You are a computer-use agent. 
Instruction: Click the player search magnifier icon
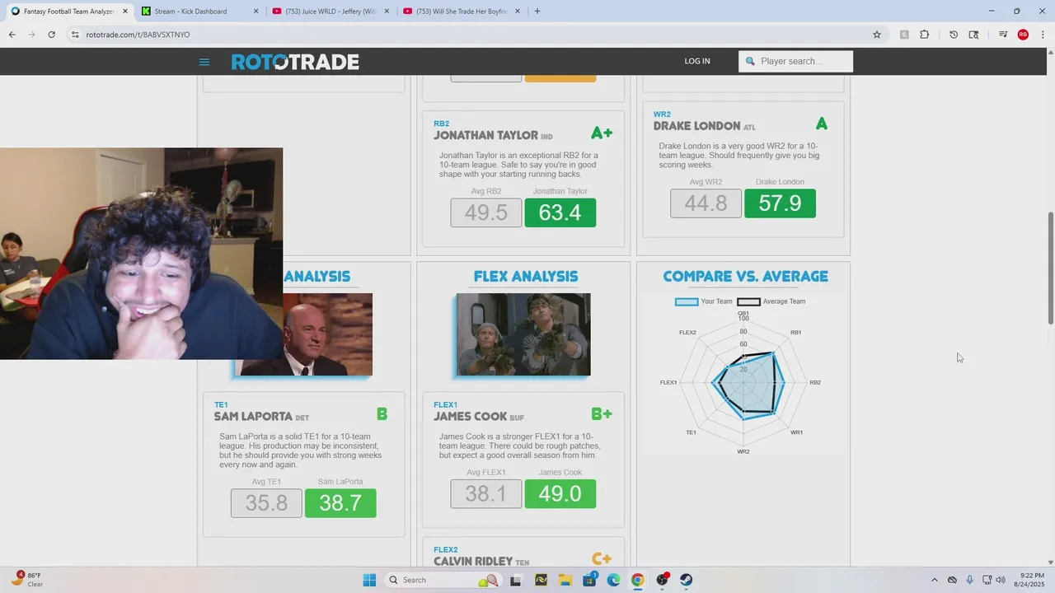pos(750,61)
